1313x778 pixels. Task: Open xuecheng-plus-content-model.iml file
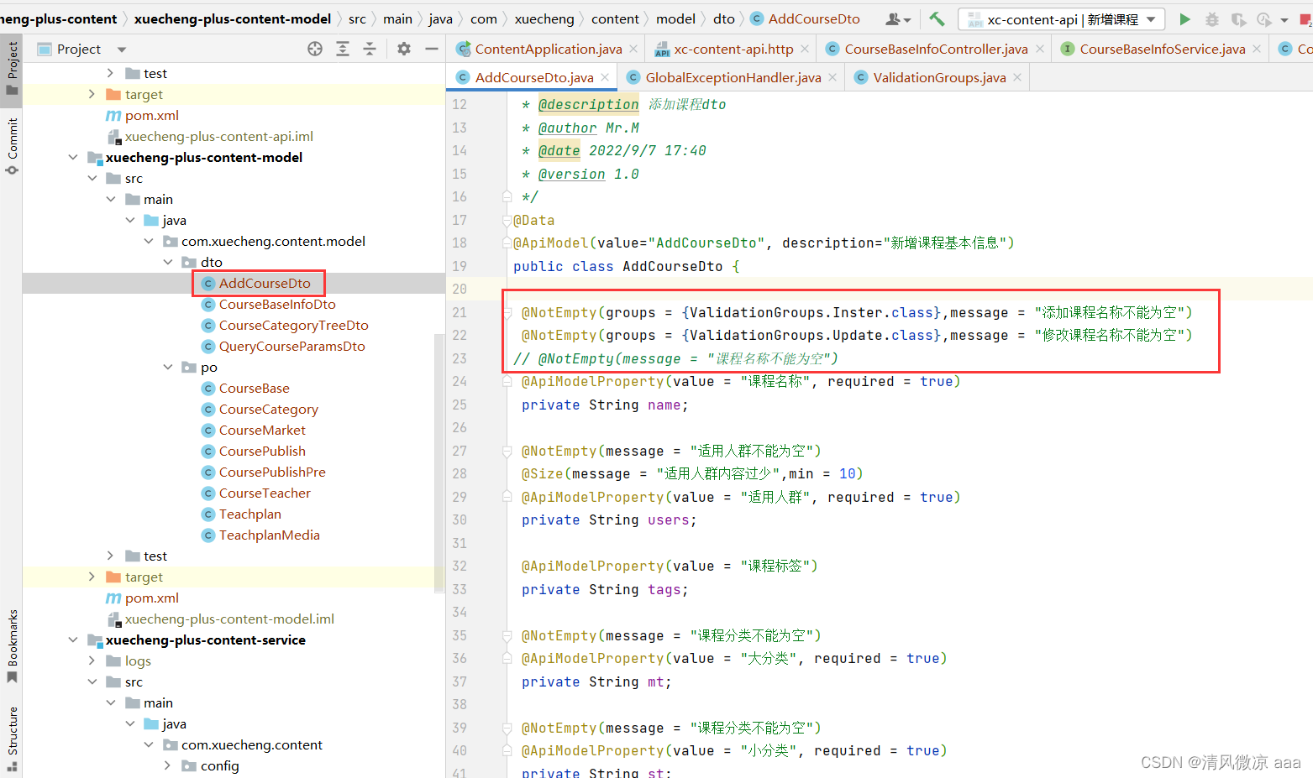[229, 619]
